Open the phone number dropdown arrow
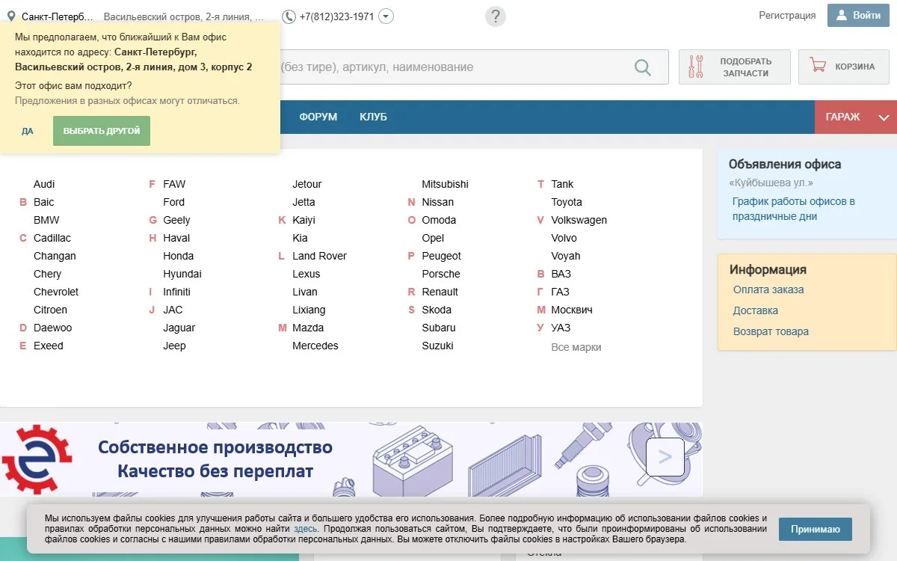This screenshot has width=897, height=561. [x=386, y=16]
